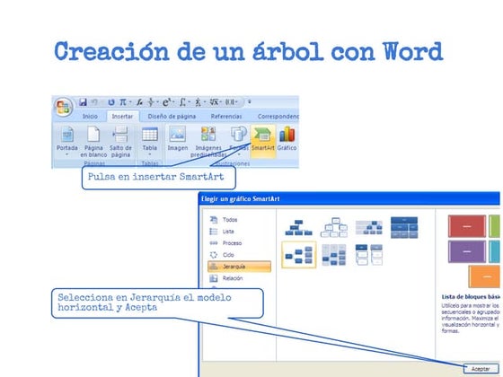Click the fraction equation icon
This screenshot has width=503, height=377.
(151, 102)
